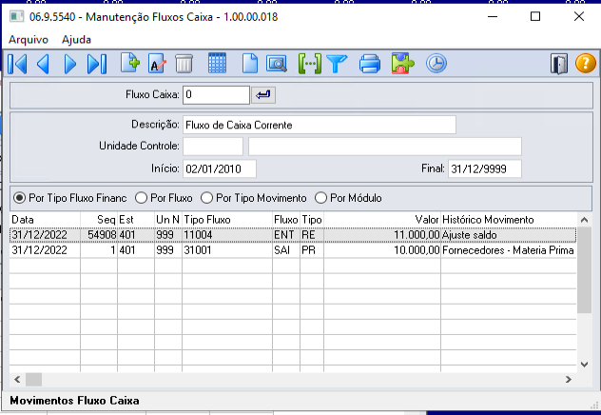The width and height of the screenshot is (601, 415).
Task: Edit record icon with letter A
Action: pyautogui.click(x=157, y=64)
